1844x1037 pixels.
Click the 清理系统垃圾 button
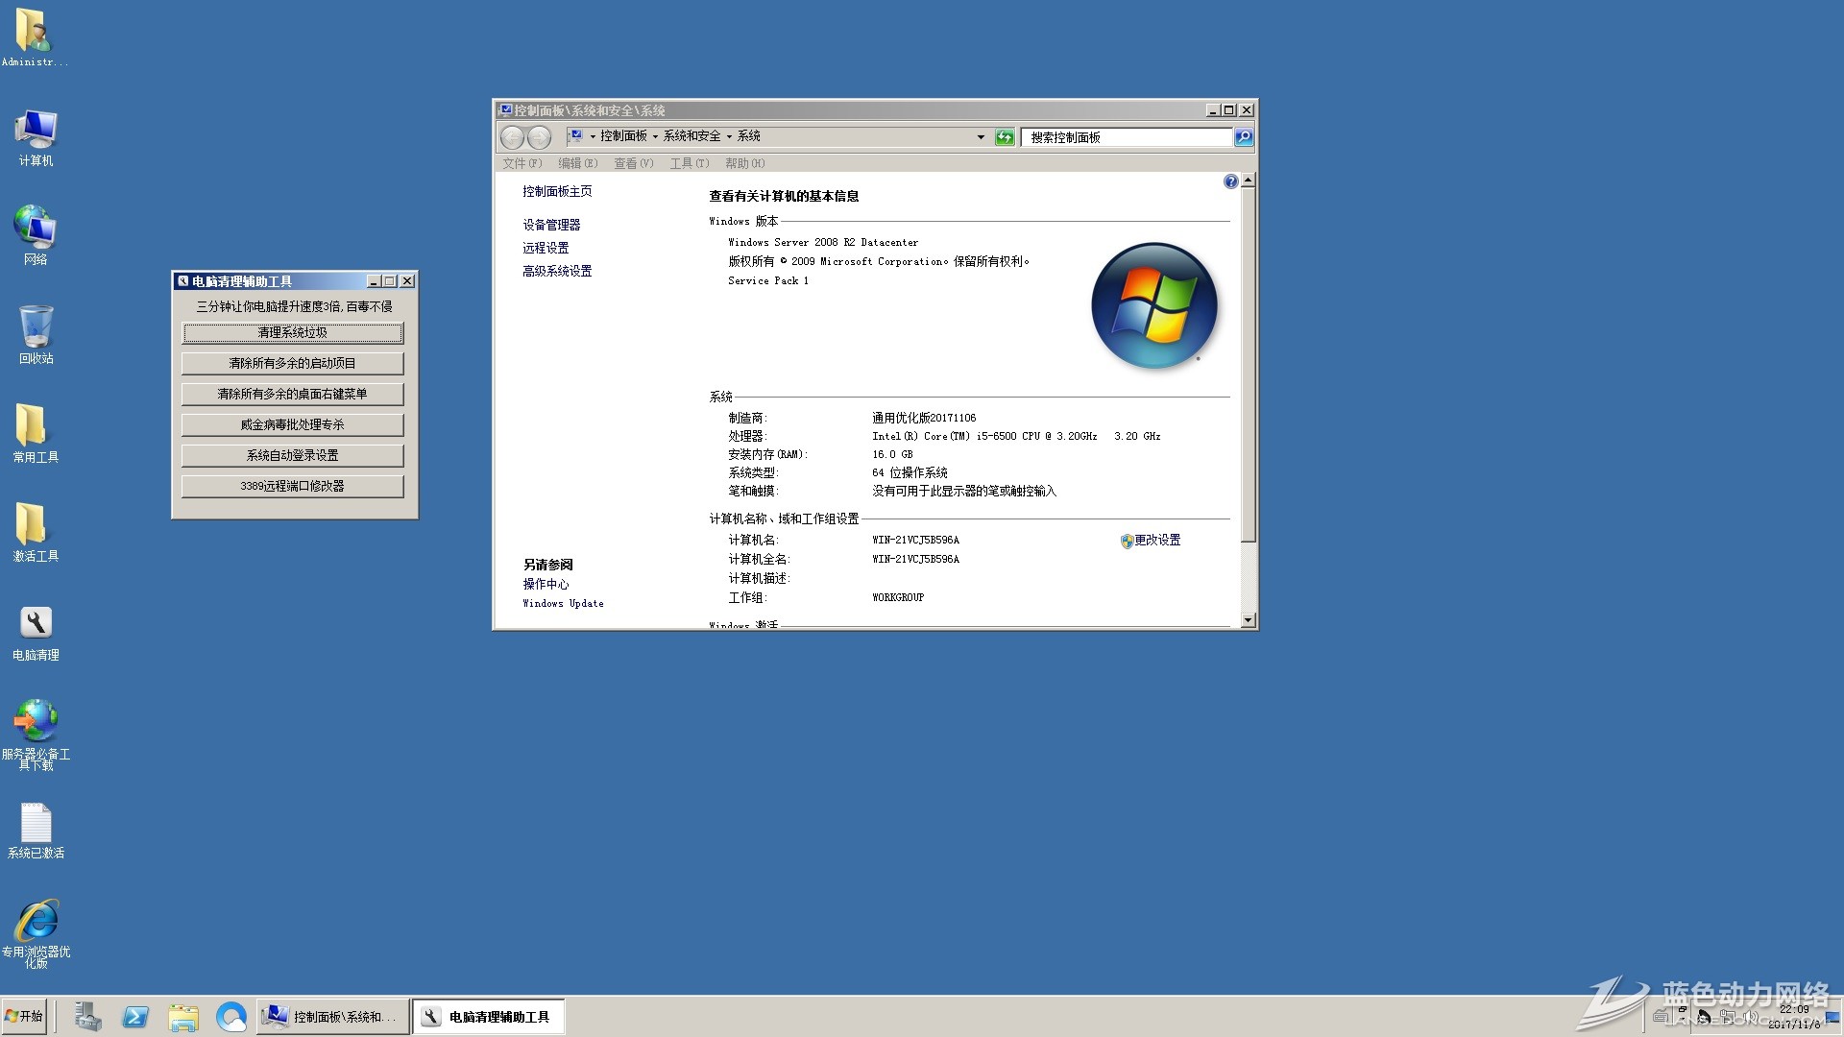292,332
